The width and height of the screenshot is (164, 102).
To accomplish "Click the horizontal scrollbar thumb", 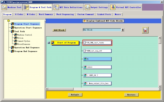I will (61, 89).
